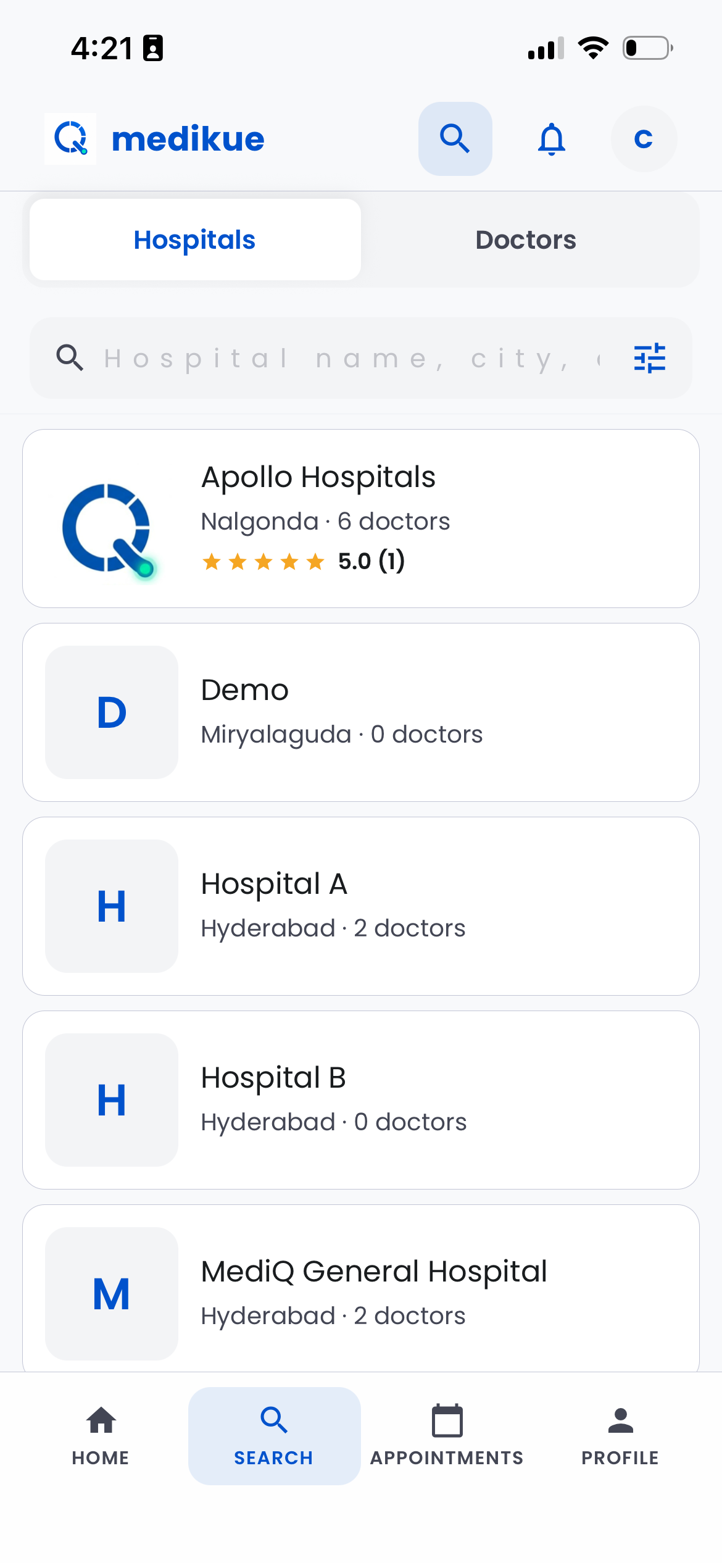The height and width of the screenshot is (1563, 722).
Task: Switch to the Doctors tab
Action: point(526,240)
